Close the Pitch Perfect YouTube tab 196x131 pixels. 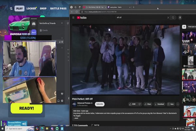point(106,7)
